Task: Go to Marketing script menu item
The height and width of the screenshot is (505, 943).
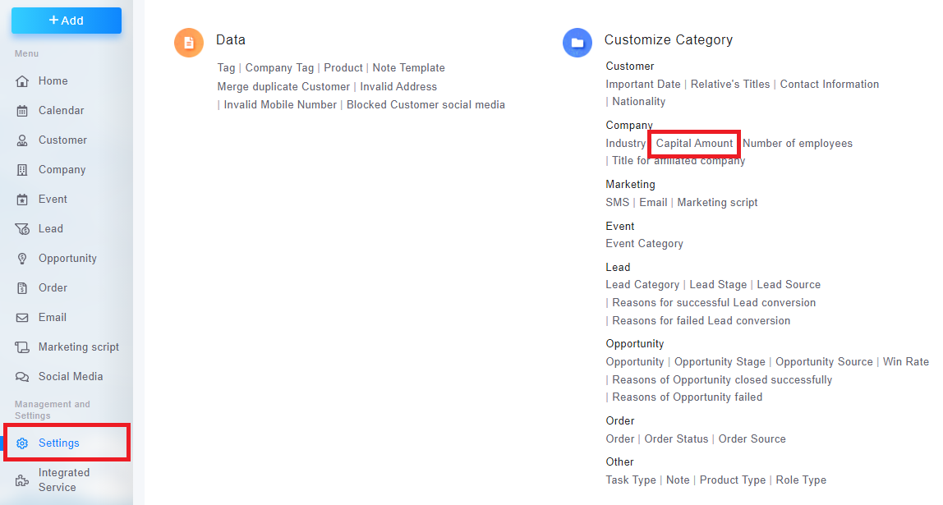Action: point(79,347)
